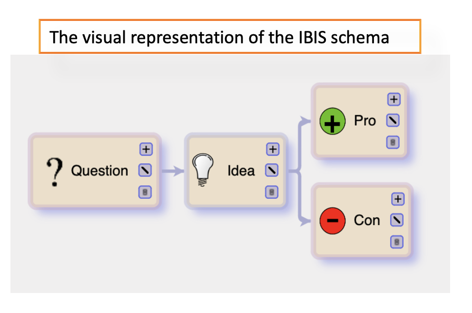Expand the Question node with its plus button

(145, 149)
